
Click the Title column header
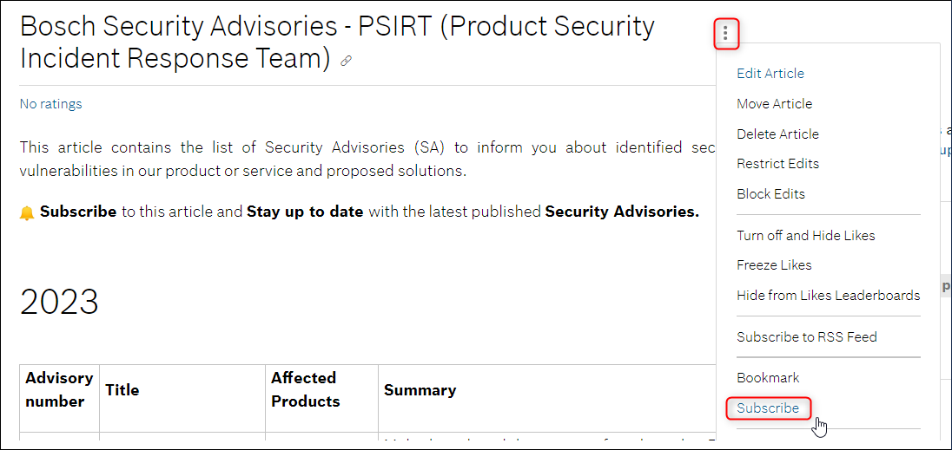coord(122,390)
